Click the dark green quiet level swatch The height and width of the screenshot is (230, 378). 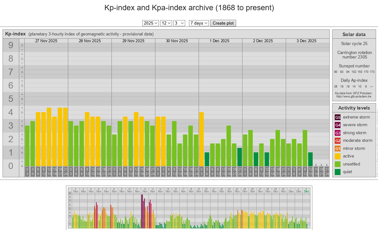(338, 172)
